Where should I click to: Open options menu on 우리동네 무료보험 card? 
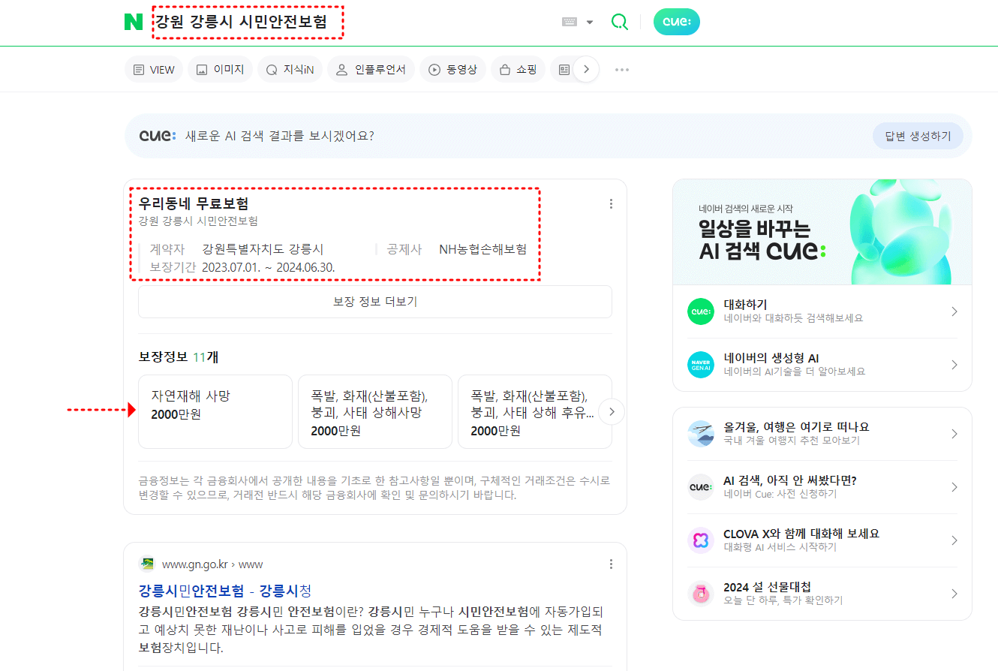pos(611,203)
